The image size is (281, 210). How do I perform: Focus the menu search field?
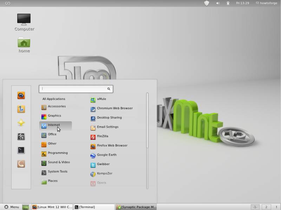[76, 89]
